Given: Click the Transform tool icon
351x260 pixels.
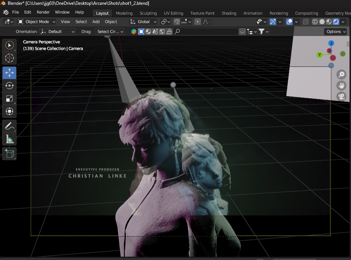Looking at the screenshot, I should pos(10,111).
